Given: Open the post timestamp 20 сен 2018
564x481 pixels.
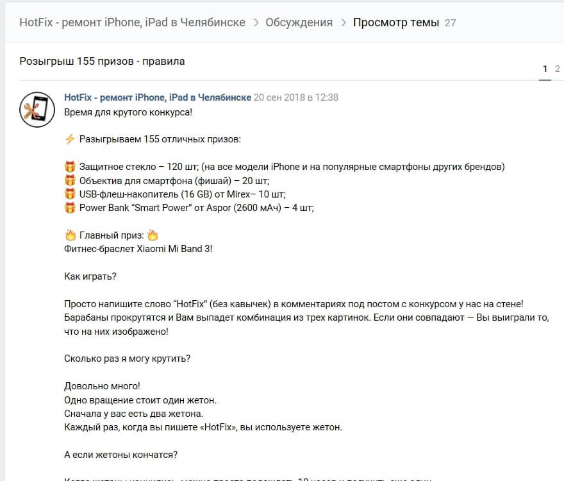Looking at the screenshot, I should pos(296,97).
